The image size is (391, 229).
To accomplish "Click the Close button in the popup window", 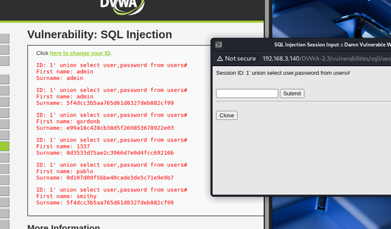I will [226, 115].
